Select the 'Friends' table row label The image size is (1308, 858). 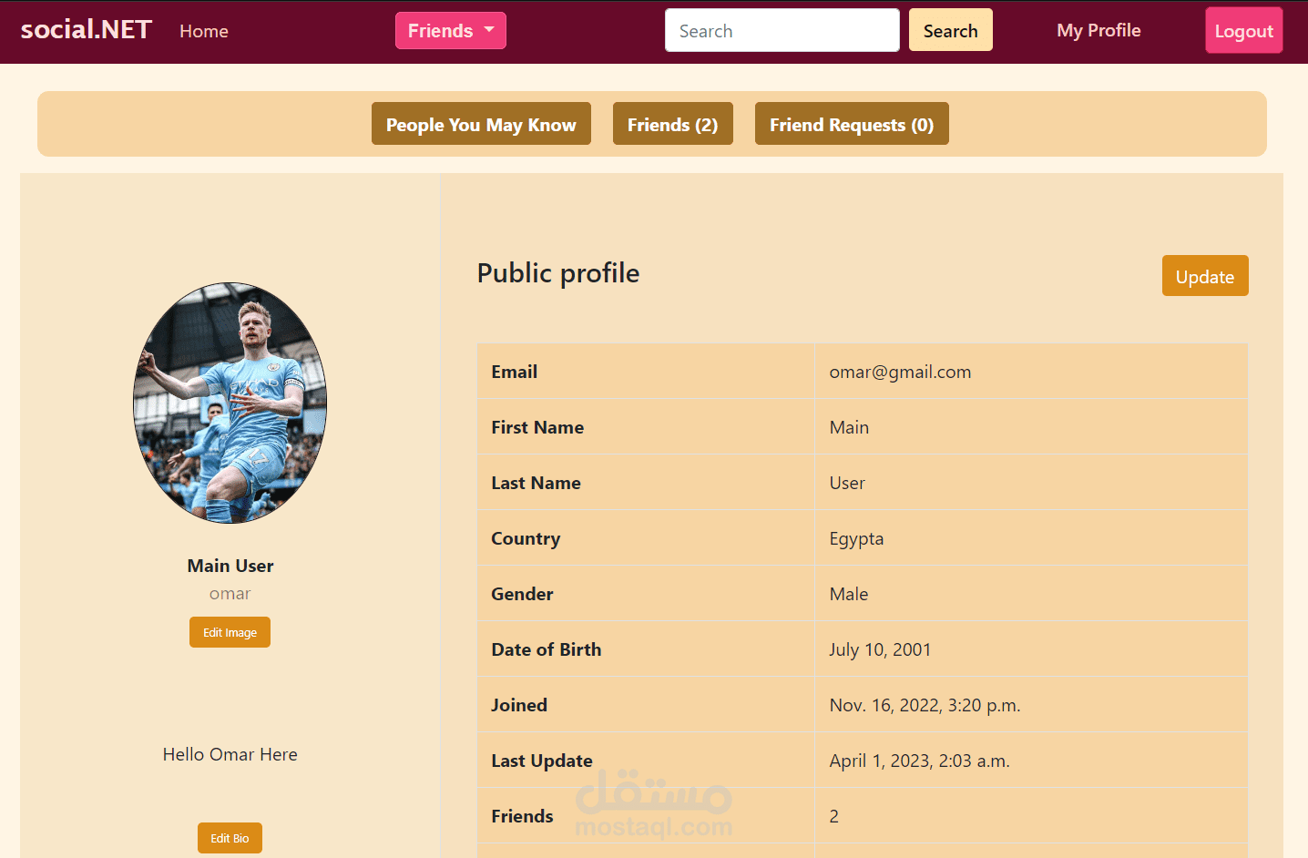tap(522, 816)
